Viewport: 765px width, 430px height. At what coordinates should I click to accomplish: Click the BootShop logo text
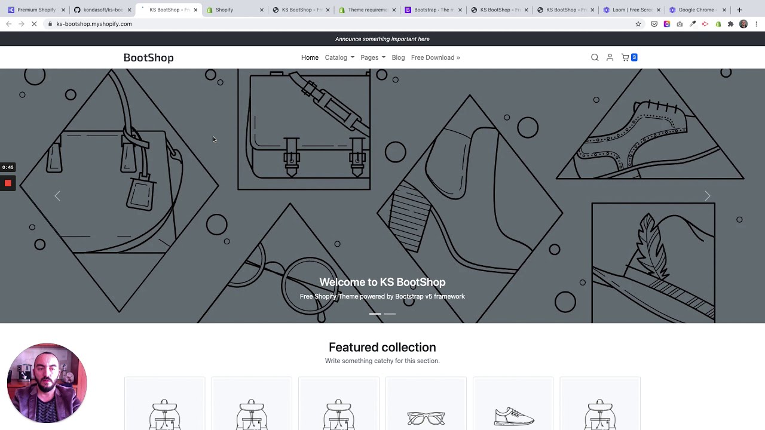(x=148, y=57)
